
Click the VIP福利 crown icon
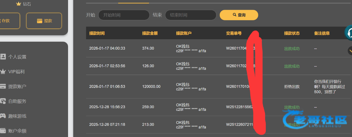tap(3, 71)
